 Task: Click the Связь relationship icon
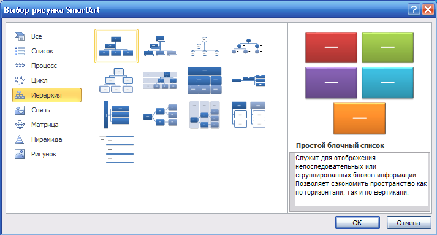click(20, 110)
